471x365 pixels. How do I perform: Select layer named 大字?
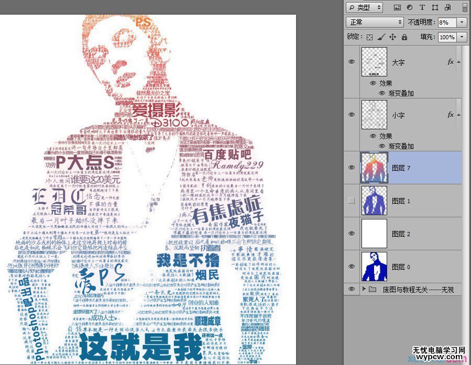point(398,62)
